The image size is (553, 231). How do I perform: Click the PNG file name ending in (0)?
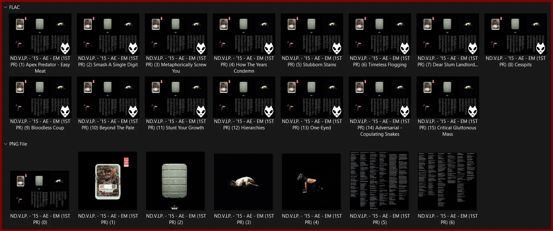pyautogui.click(x=40, y=219)
